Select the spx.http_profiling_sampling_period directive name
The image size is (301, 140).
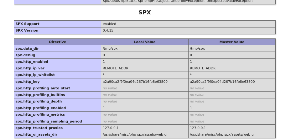point(49,121)
